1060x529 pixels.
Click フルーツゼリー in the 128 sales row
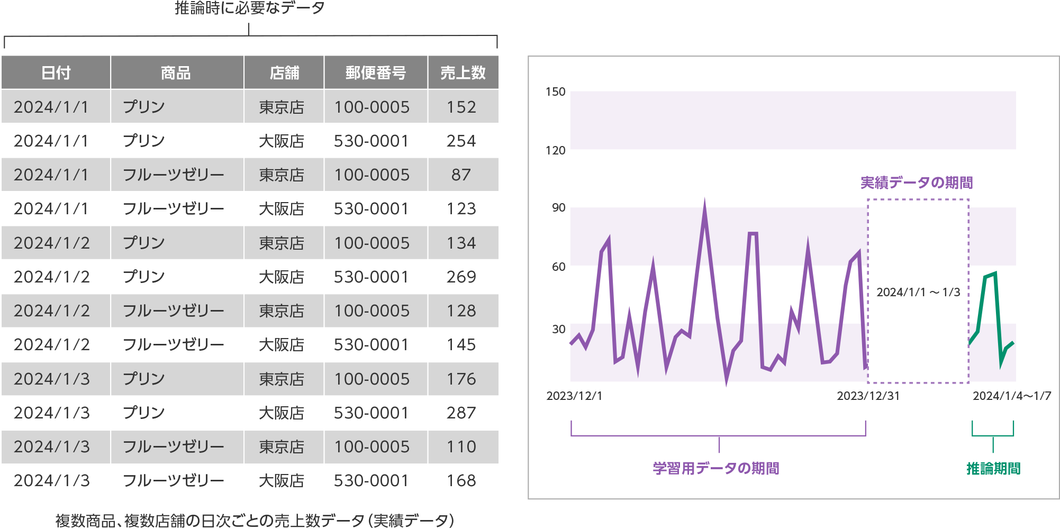(174, 311)
